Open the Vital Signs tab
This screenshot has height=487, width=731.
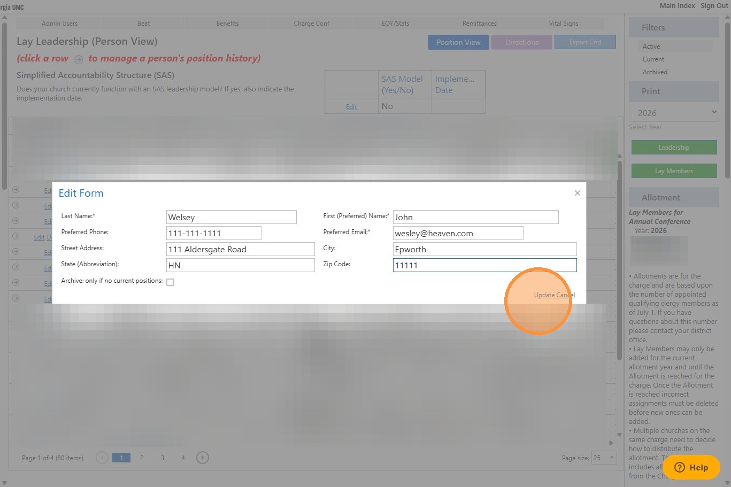pyautogui.click(x=563, y=24)
